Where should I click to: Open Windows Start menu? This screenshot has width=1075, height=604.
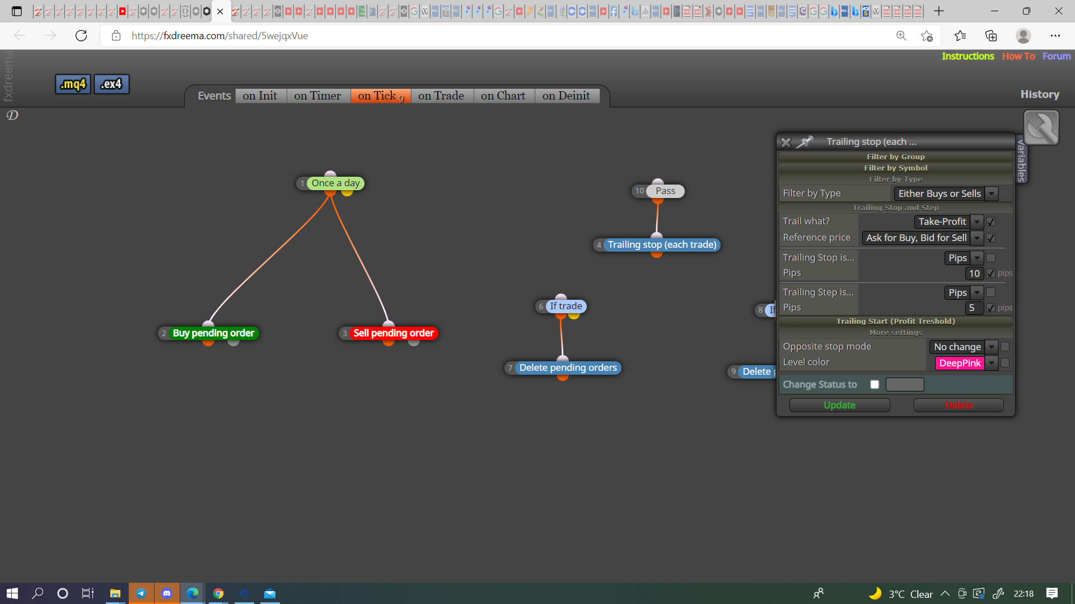pos(12,593)
